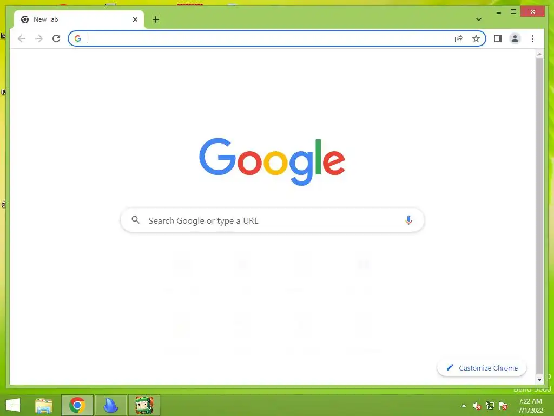Click the muted volume tray icon

click(x=477, y=406)
